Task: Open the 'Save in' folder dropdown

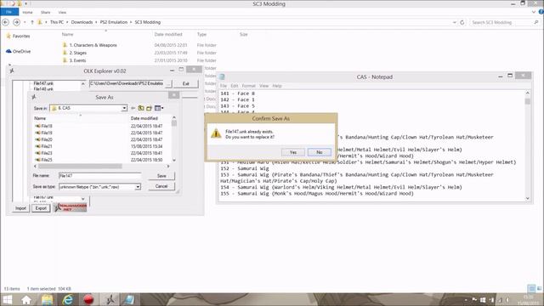Action: (x=124, y=108)
